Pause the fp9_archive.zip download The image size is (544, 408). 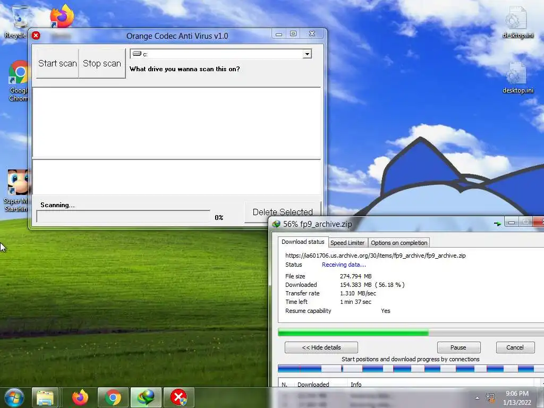point(458,347)
